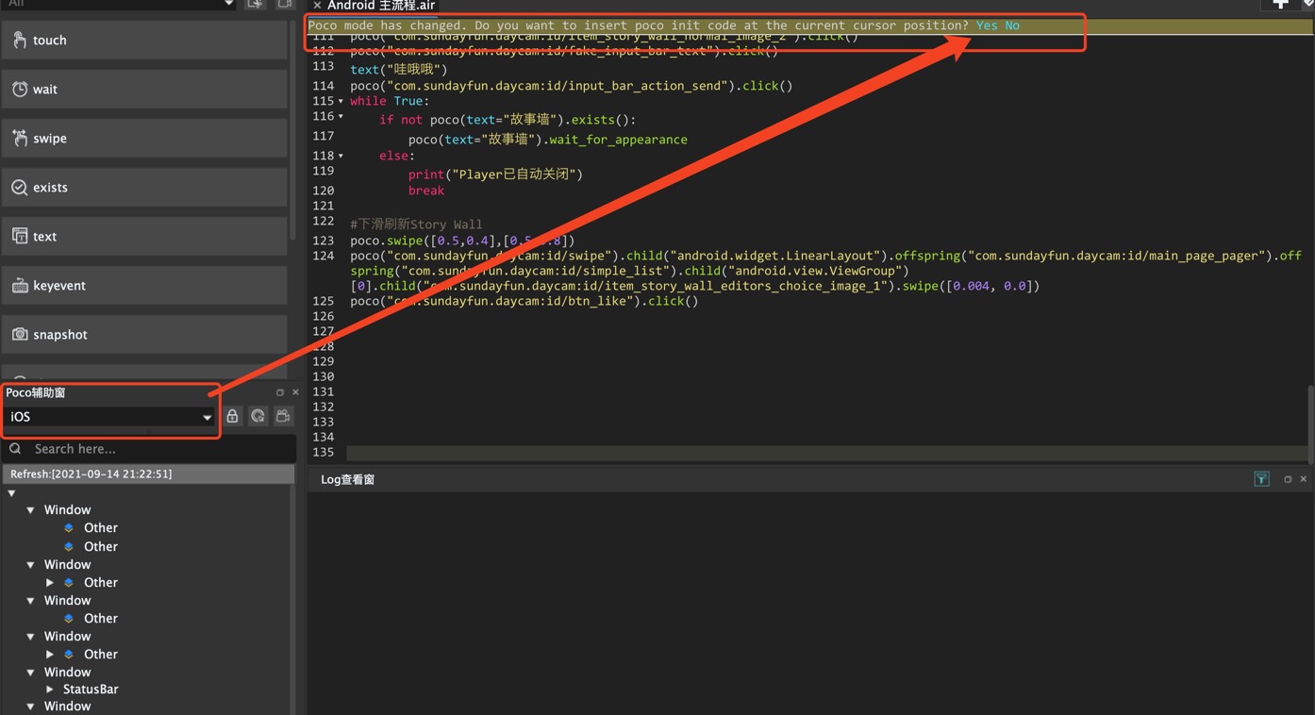Click the exists command button

144,187
